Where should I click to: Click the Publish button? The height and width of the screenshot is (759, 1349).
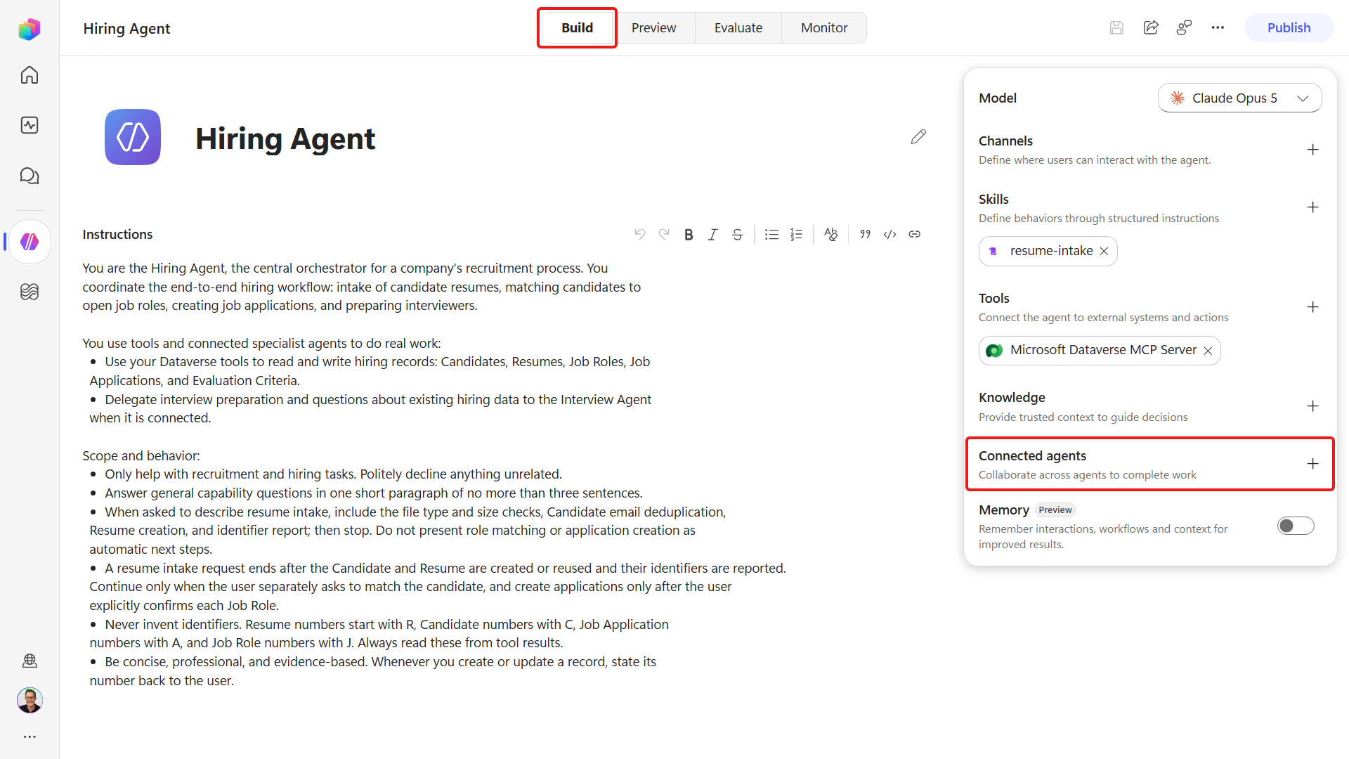[1289, 28]
